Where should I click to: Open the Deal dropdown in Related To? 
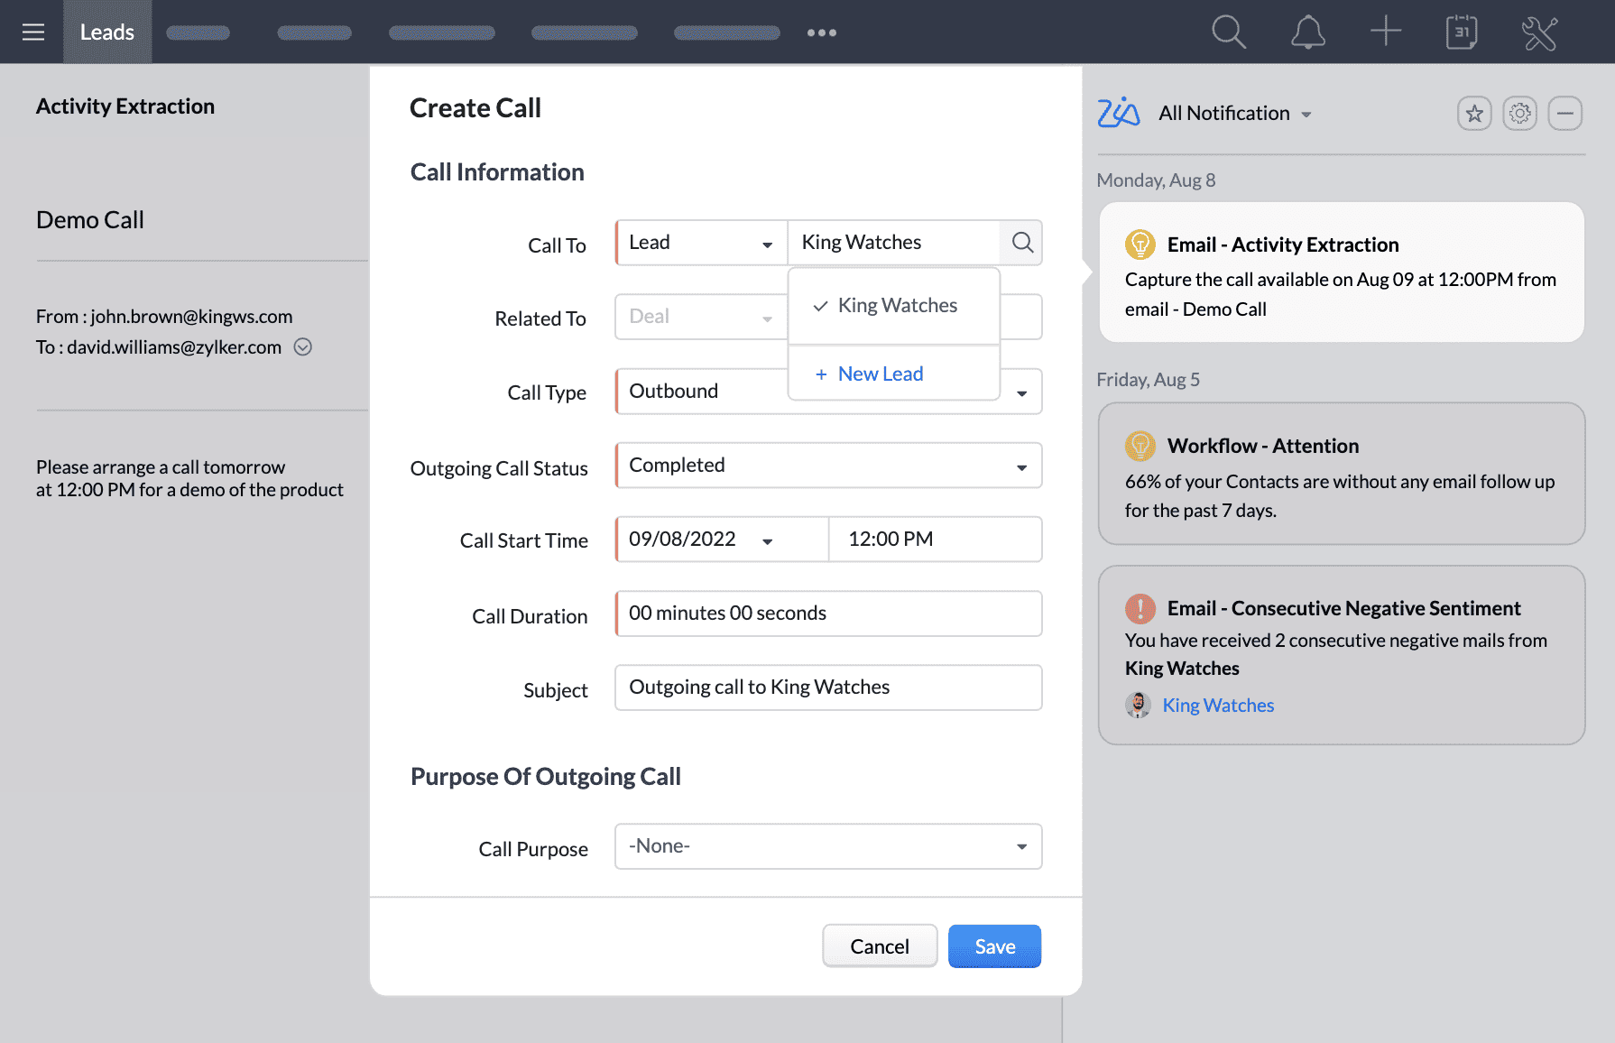(x=701, y=317)
